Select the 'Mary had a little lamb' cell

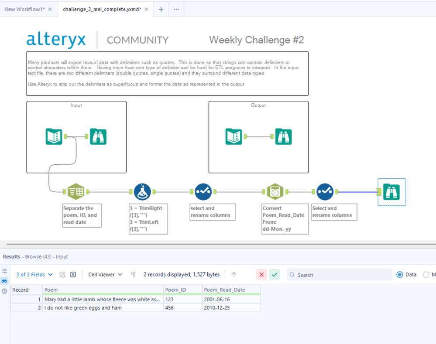(x=103, y=299)
